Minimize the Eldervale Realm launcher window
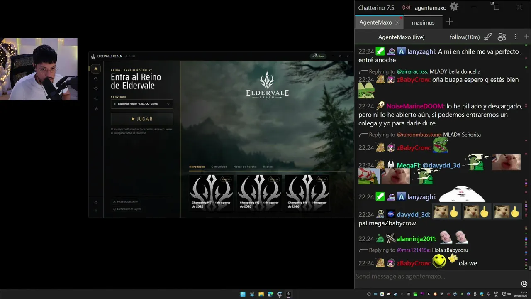531x299 pixels. click(x=332, y=56)
